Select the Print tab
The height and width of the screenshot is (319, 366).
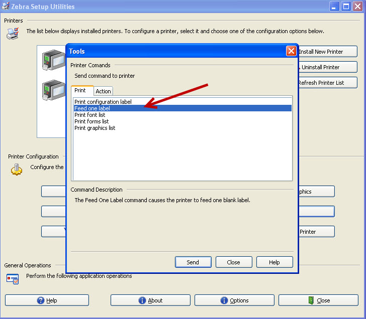pos(80,90)
